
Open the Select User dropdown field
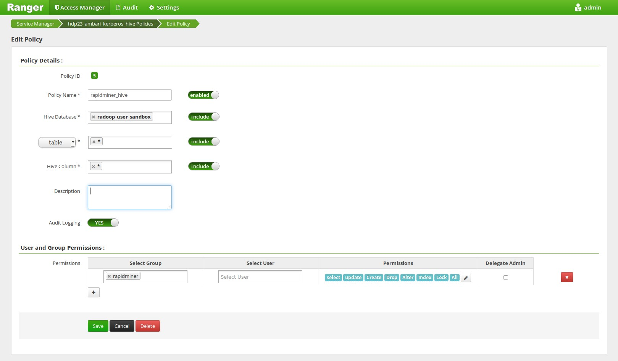260,277
